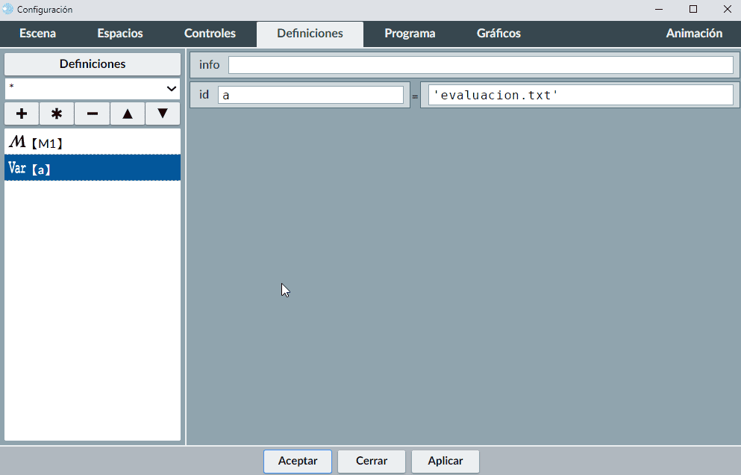The image size is (741, 475).
Task: Go to the Controles tab
Action: (x=210, y=34)
